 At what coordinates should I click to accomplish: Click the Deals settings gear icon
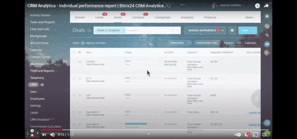pyautogui.click(x=232, y=30)
